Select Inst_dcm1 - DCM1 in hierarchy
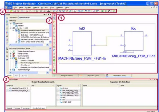 (x=32, y=35)
